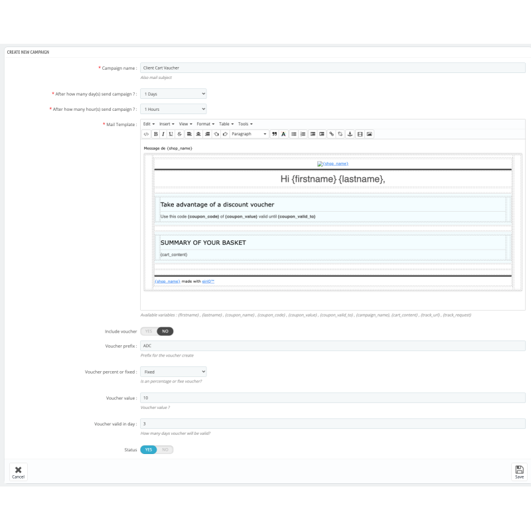Image resolution: width=531 pixels, height=531 pixels.
Task: Insert an image into the mail template
Action: [x=370, y=134]
